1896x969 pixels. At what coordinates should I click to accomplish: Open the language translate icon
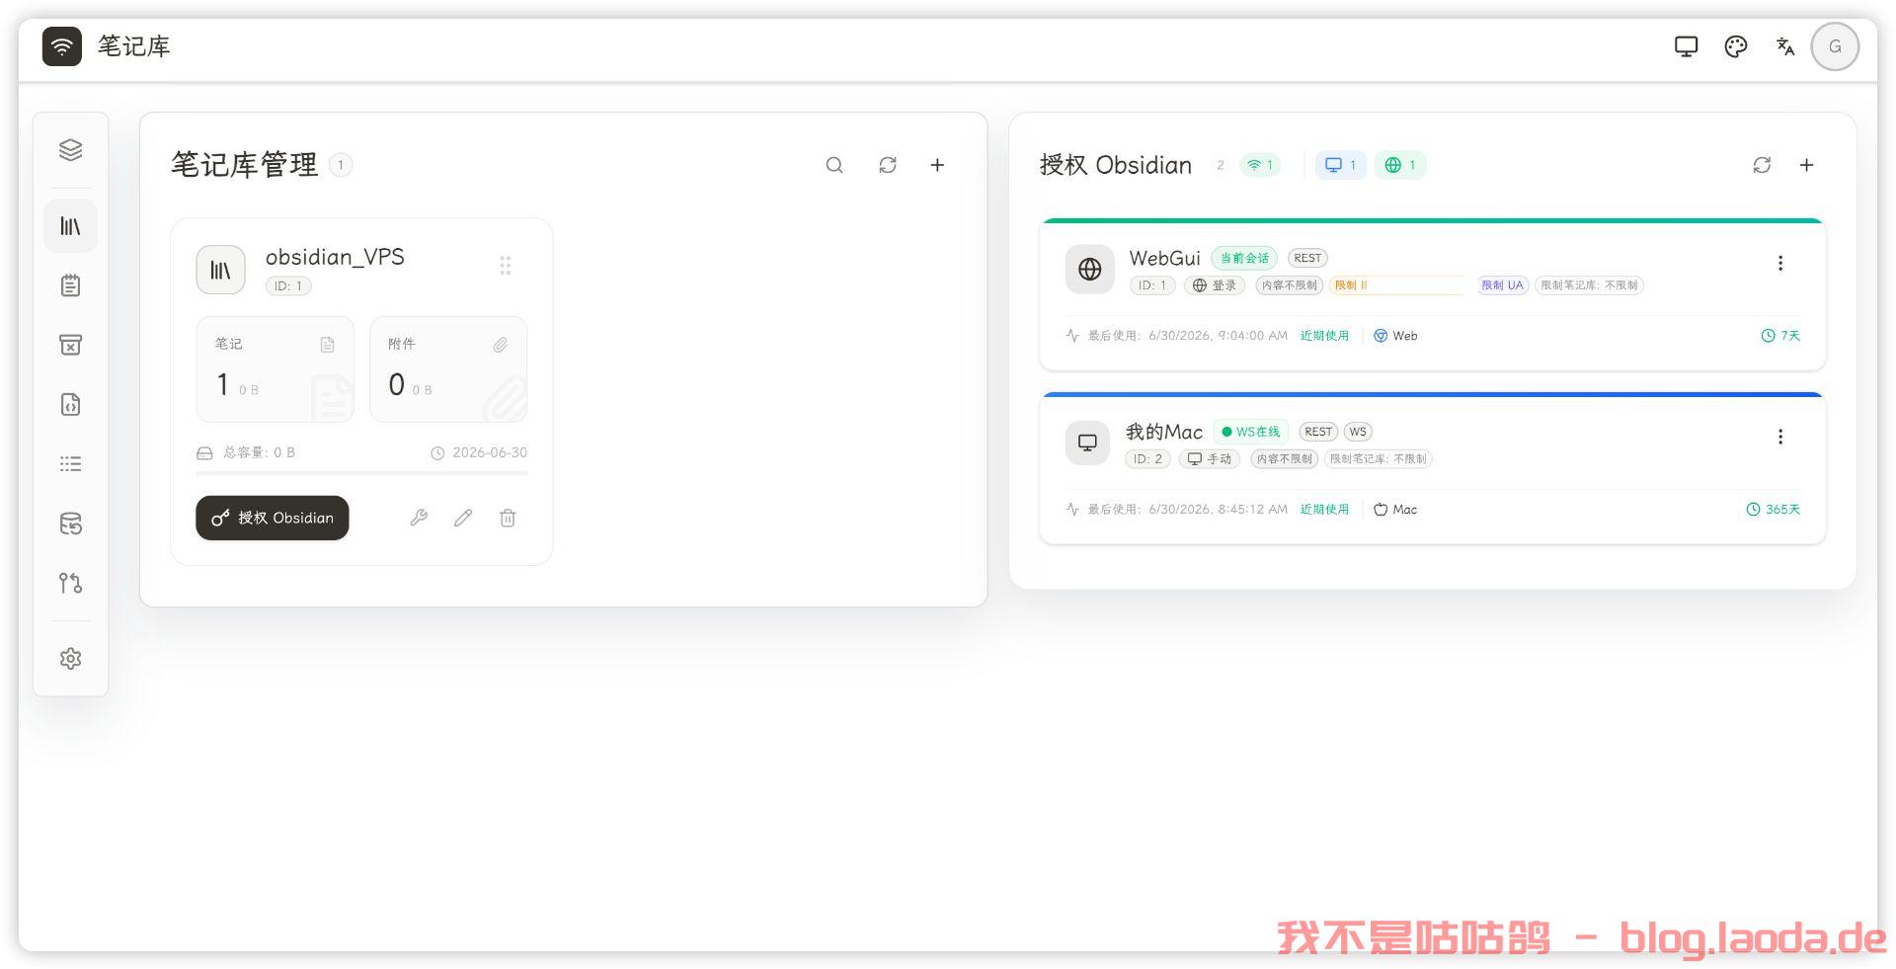[1784, 46]
